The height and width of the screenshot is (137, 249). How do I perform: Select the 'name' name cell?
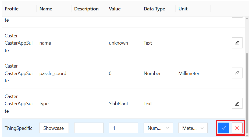coord(45,43)
